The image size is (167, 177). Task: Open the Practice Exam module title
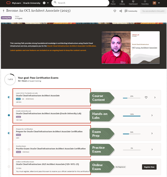(x=51, y=149)
